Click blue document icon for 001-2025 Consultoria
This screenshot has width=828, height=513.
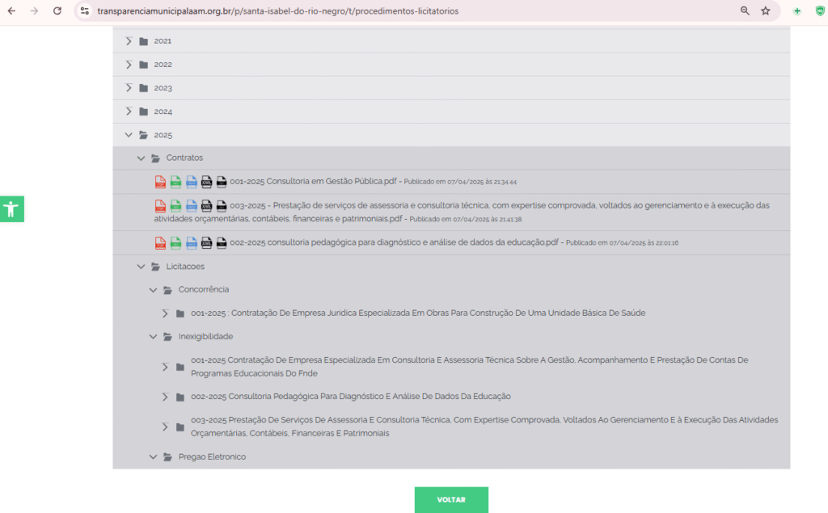coord(191,182)
